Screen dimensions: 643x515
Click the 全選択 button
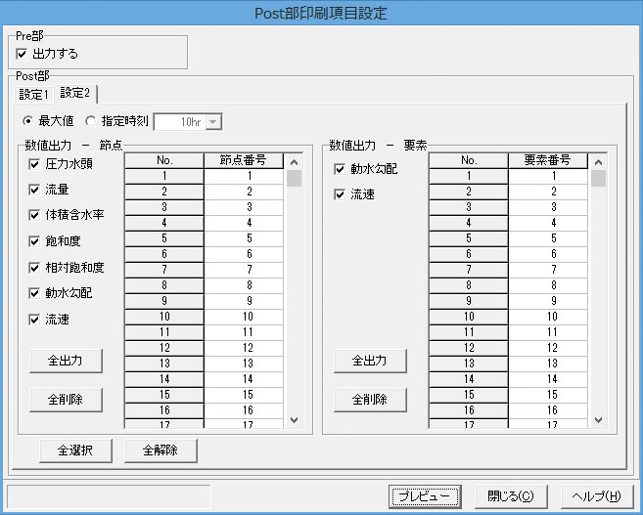75,451
